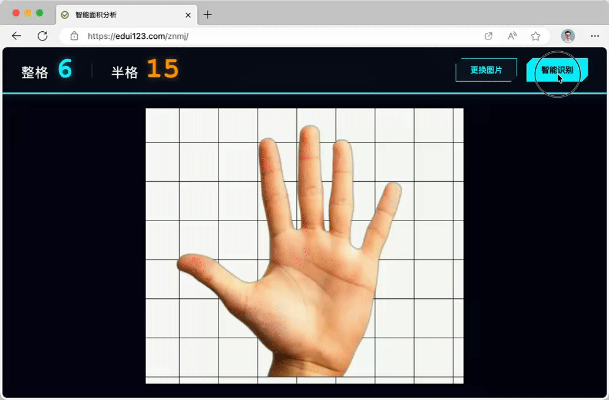Open sharing via the share icon
Viewport: 609px width, 400px height.
pyautogui.click(x=488, y=35)
